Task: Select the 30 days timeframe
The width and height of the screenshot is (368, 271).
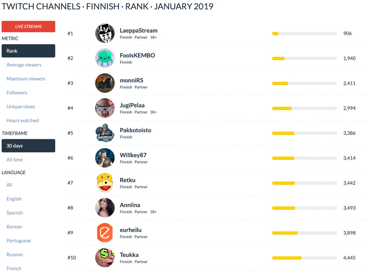Action: tap(28, 146)
